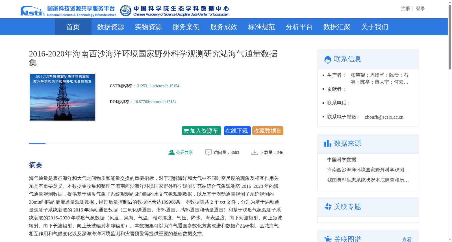Click the 关联专题 panel heading

click(x=347, y=207)
